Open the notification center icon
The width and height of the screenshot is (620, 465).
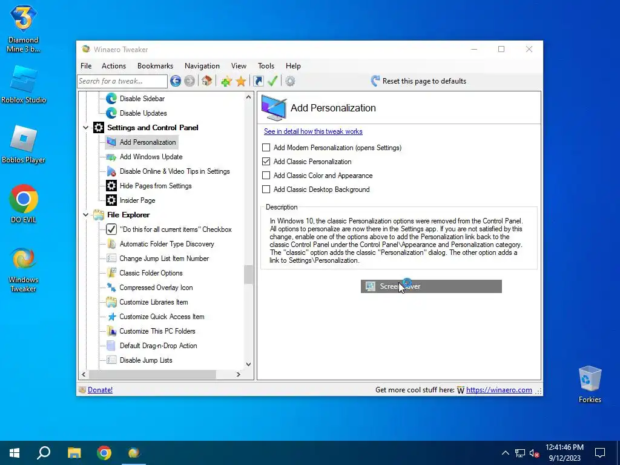click(600, 453)
